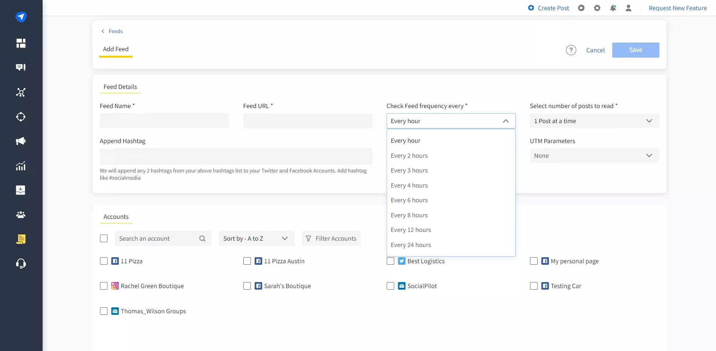
Task: Click the group icon beside Thomas_Wilson Groups
Action: [115, 311]
